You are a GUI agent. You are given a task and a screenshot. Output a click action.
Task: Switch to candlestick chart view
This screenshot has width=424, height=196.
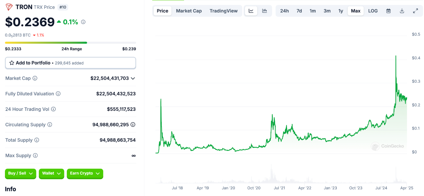point(264,11)
